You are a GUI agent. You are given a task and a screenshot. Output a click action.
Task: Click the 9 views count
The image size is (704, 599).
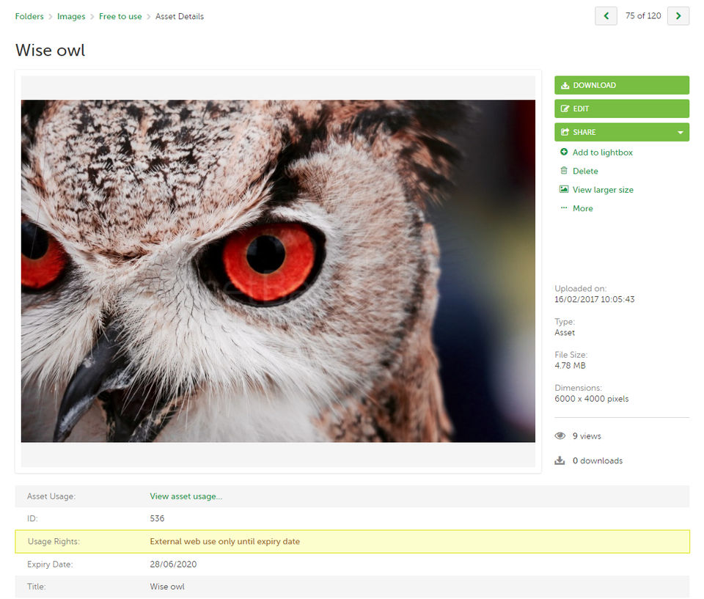[x=587, y=436]
